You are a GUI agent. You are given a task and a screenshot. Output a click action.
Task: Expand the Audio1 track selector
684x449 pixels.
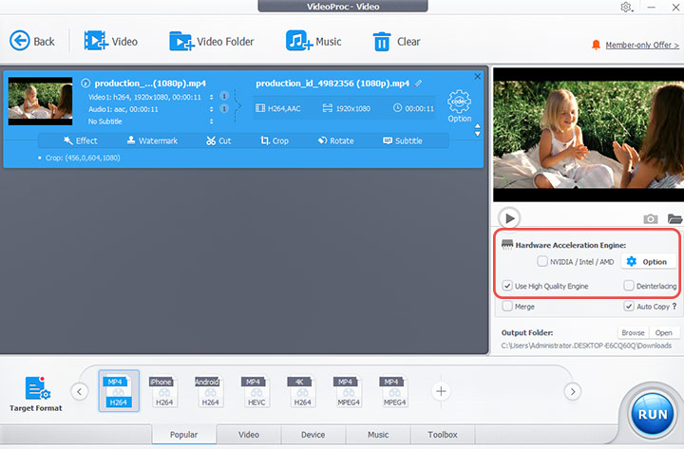[x=212, y=109]
